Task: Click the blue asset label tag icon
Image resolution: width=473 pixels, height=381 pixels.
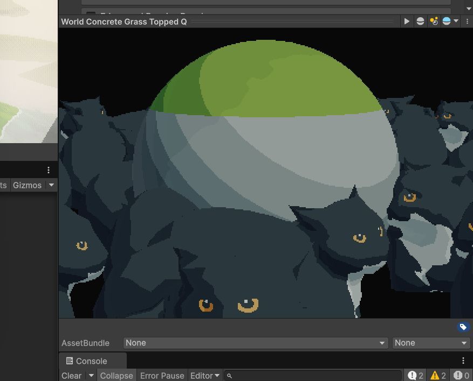Action: (463, 327)
